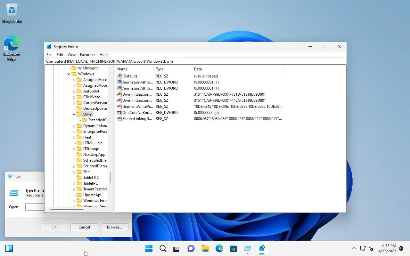
Task: Open the Favorites menu
Action: point(87,55)
